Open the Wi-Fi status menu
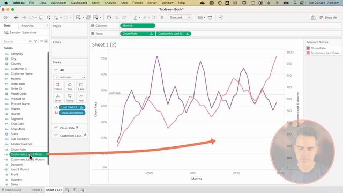Screen dimensions: 343x193 277,3
